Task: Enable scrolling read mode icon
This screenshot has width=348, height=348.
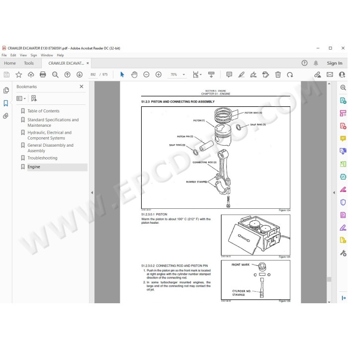Action: (211, 75)
